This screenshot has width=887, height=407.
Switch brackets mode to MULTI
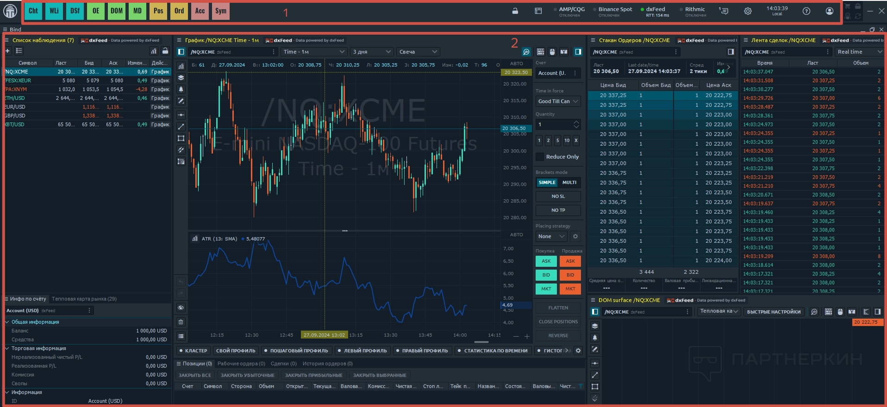(569, 183)
